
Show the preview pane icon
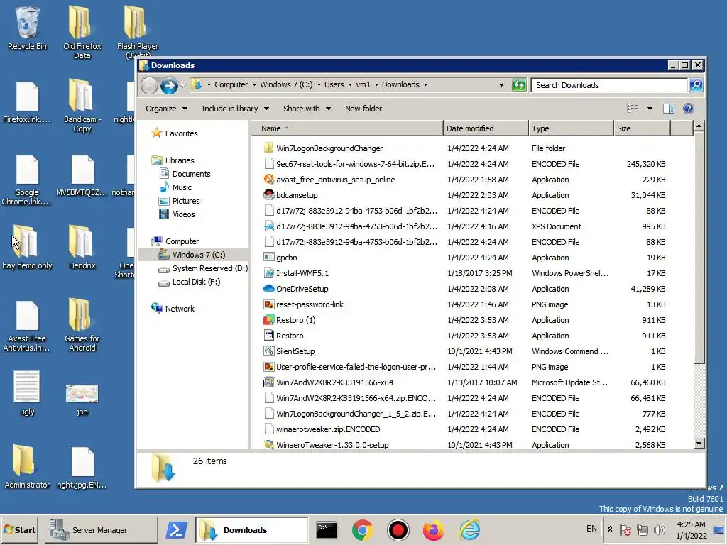(669, 109)
